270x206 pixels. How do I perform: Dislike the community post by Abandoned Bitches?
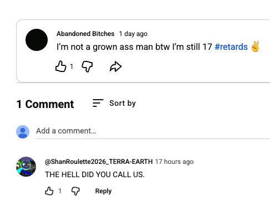(87, 66)
